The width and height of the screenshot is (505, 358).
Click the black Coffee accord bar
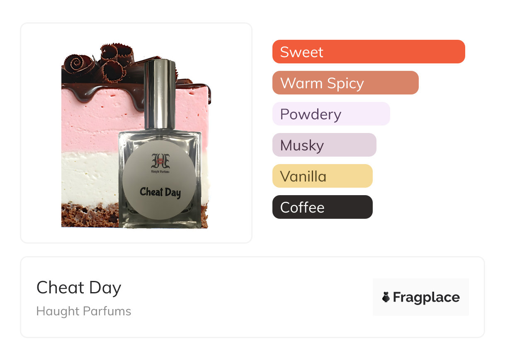tap(322, 207)
